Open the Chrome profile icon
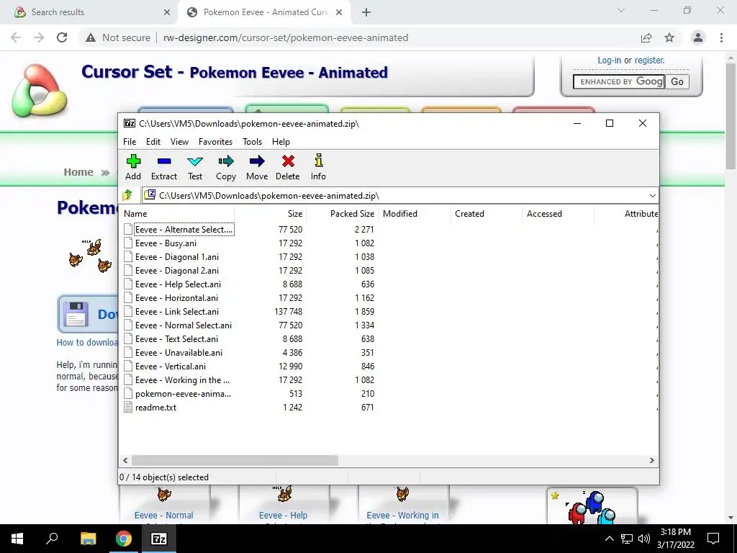This screenshot has height=553, width=737. click(698, 37)
